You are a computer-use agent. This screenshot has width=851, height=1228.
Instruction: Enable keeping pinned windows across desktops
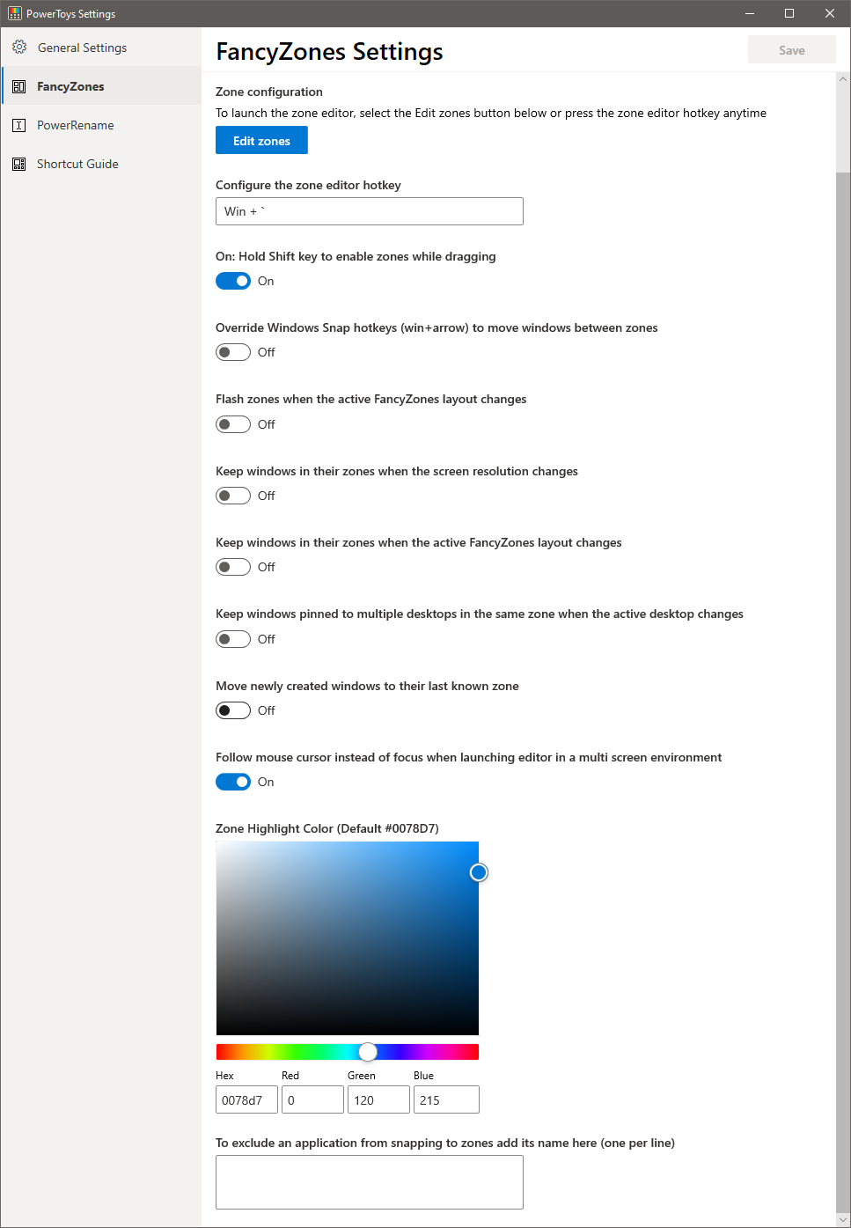coord(232,638)
